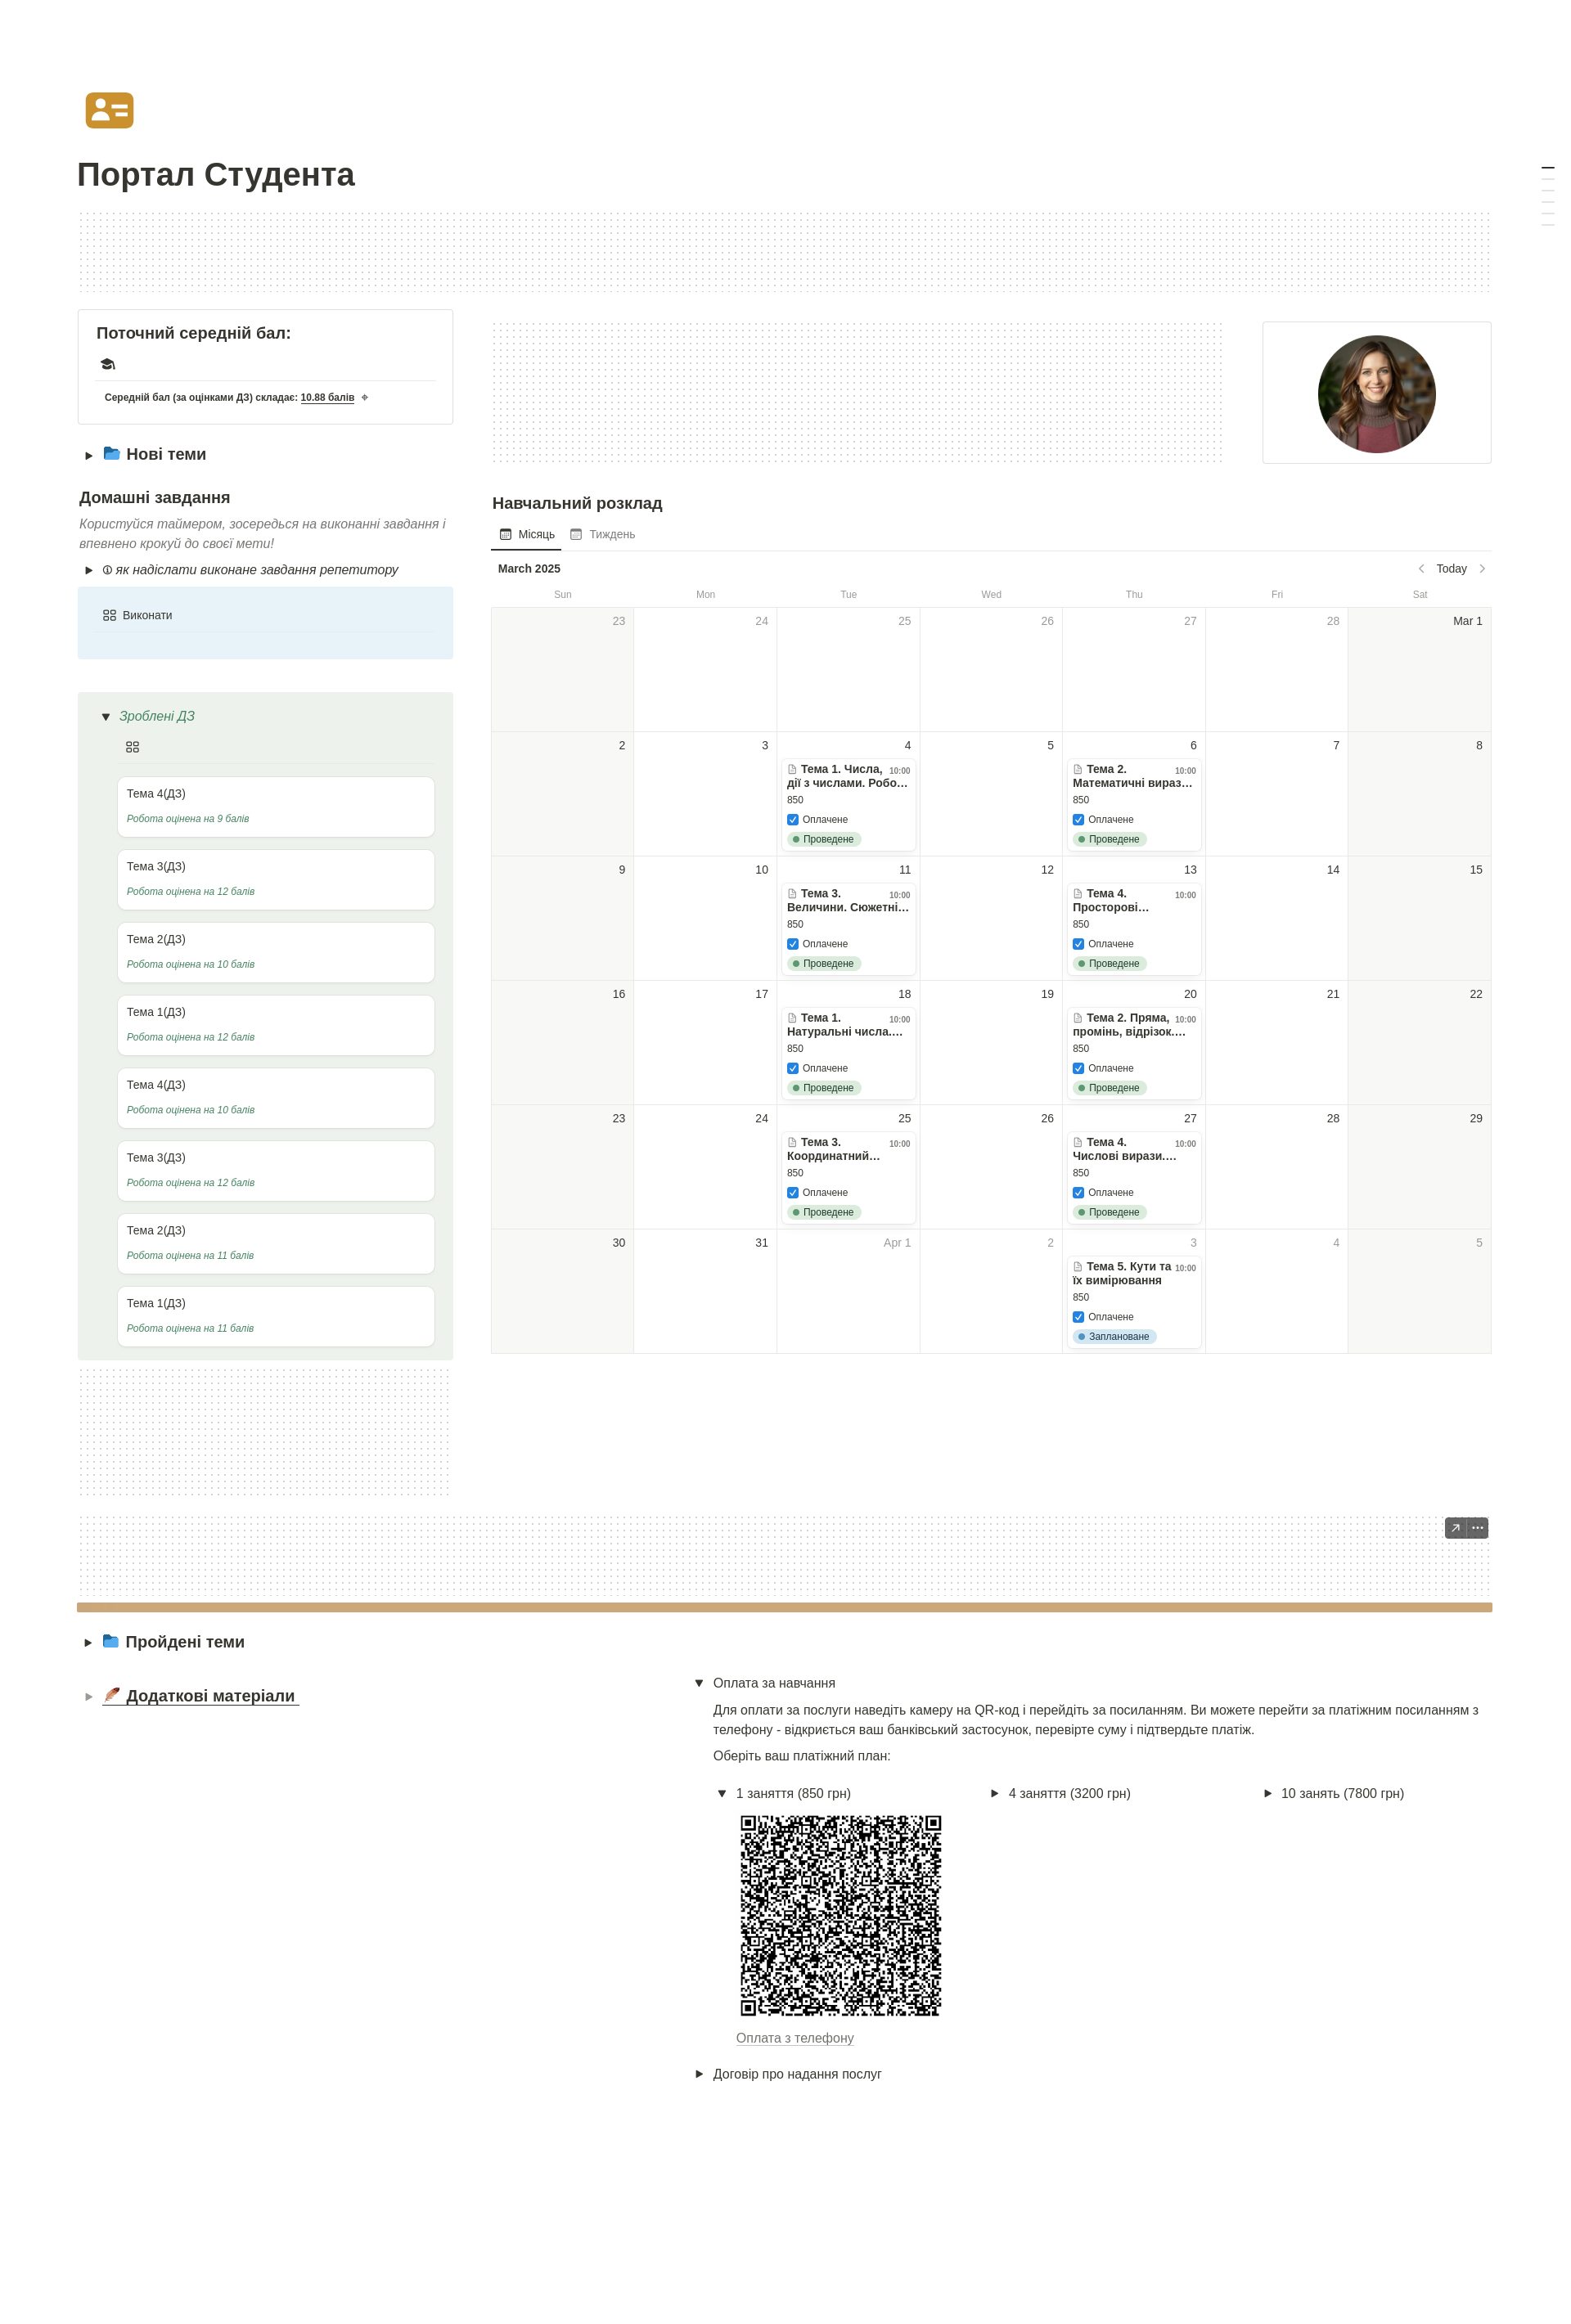Open the three-dots more options icon
1571x2324 pixels.
click(x=1478, y=1528)
